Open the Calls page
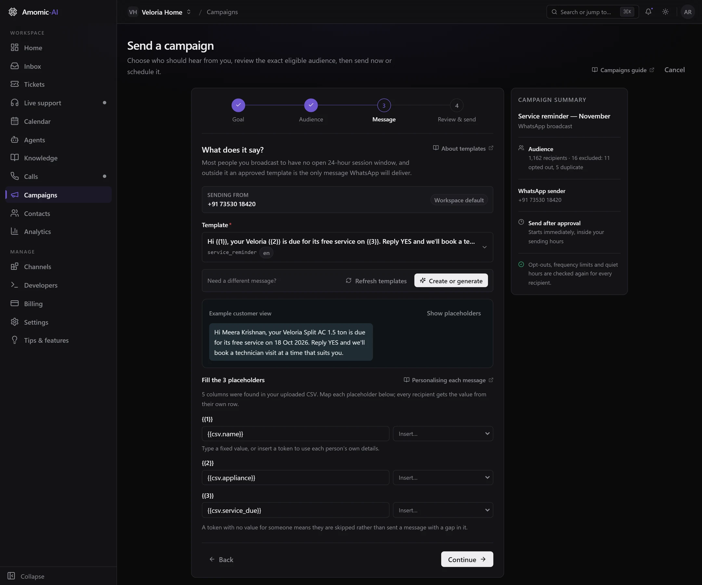The height and width of the screenshot is (585, 702). [x=58, y=176]
